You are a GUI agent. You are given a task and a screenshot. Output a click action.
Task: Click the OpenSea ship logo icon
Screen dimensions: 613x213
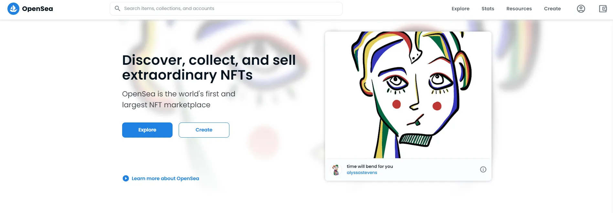click(x=13, y=9)
